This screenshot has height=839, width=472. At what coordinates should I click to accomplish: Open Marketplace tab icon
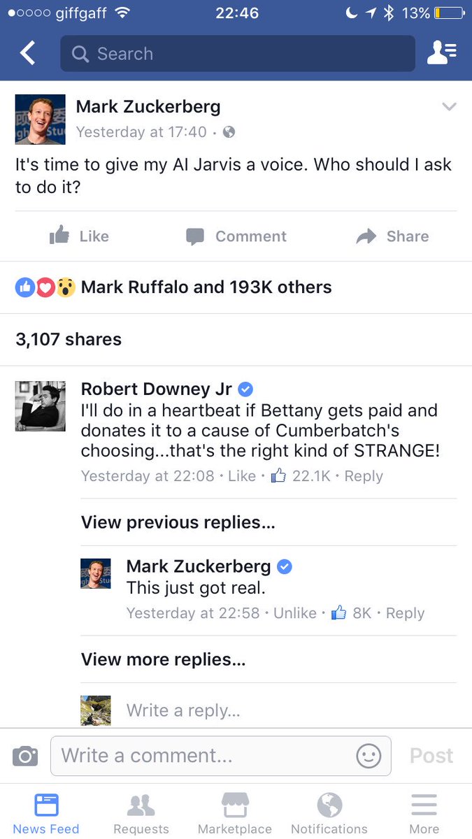click(x=235, y=814)
